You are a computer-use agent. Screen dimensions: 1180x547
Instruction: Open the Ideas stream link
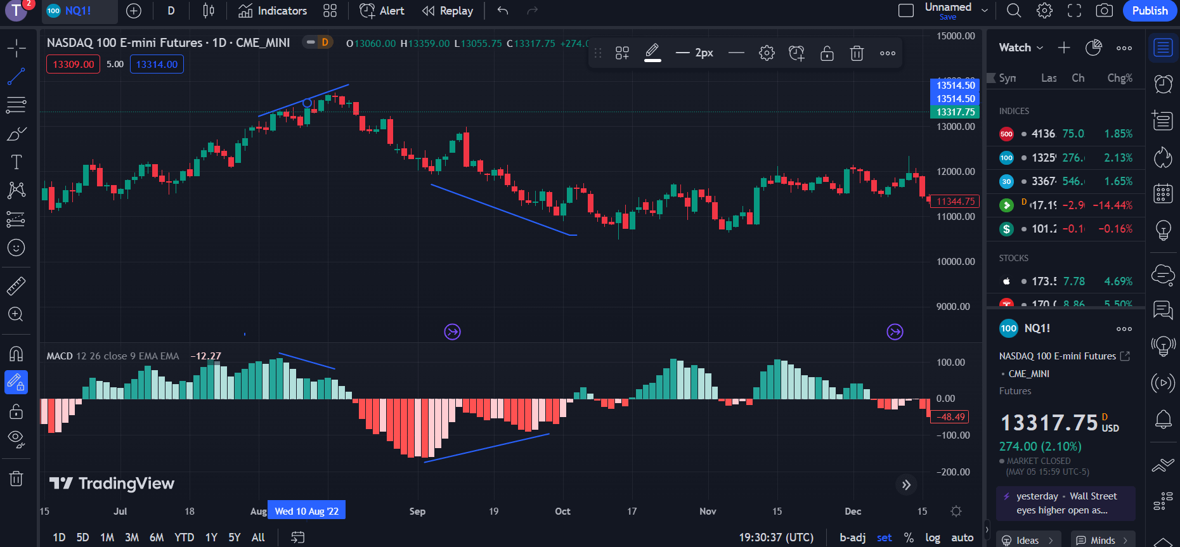click(x=1028, y=540)
